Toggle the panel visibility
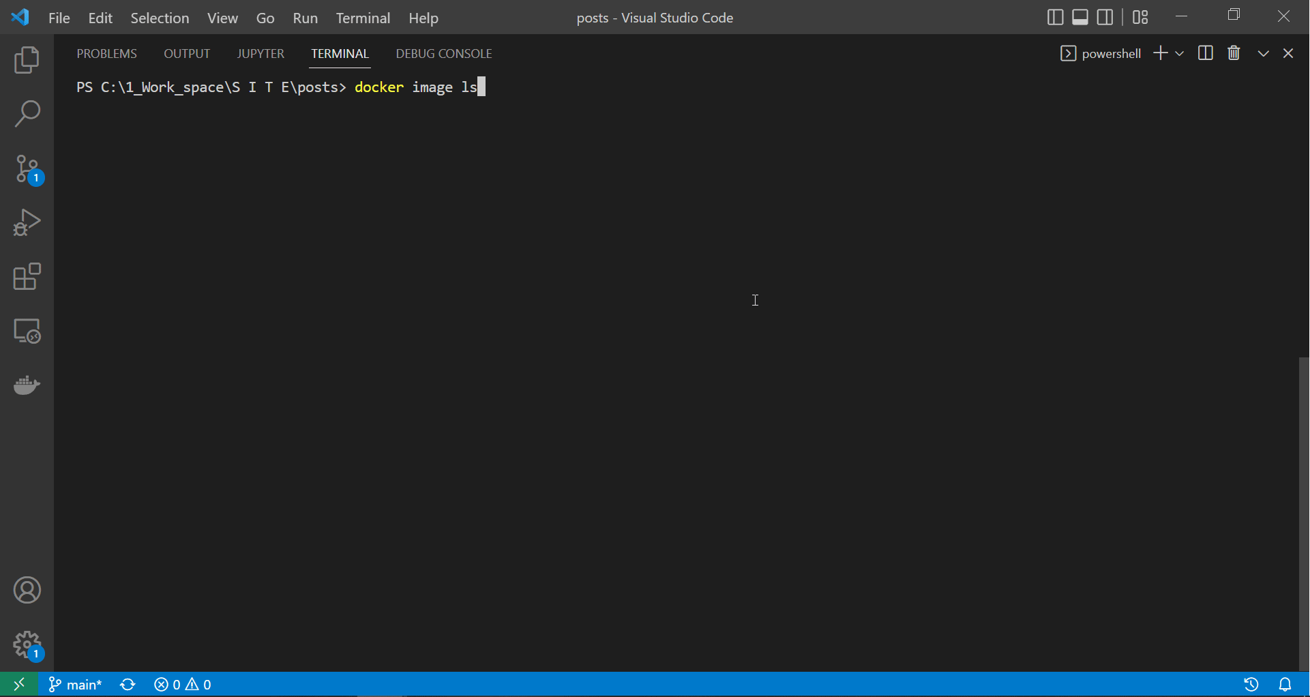 point(1080,17)
